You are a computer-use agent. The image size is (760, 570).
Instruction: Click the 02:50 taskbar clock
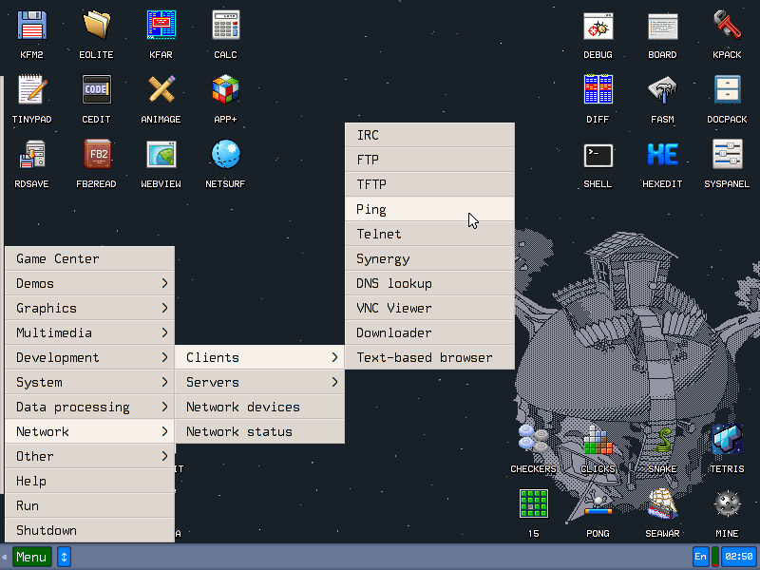tap(739, 557)
